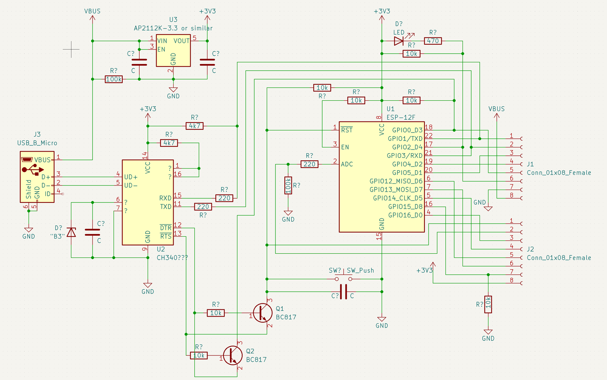Click the "DTR" pin name on CH340

166,228
